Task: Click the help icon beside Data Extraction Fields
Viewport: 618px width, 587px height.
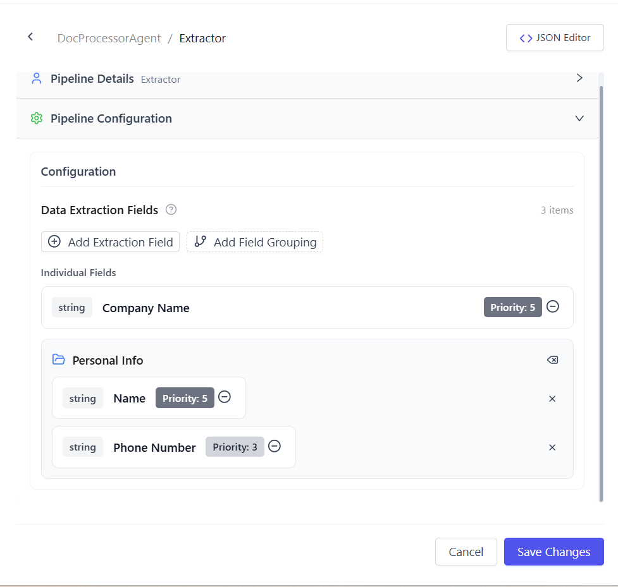Action: (171, 210)
